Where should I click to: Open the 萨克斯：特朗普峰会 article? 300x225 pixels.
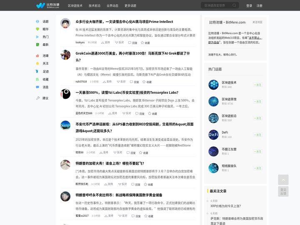point(237,221)
